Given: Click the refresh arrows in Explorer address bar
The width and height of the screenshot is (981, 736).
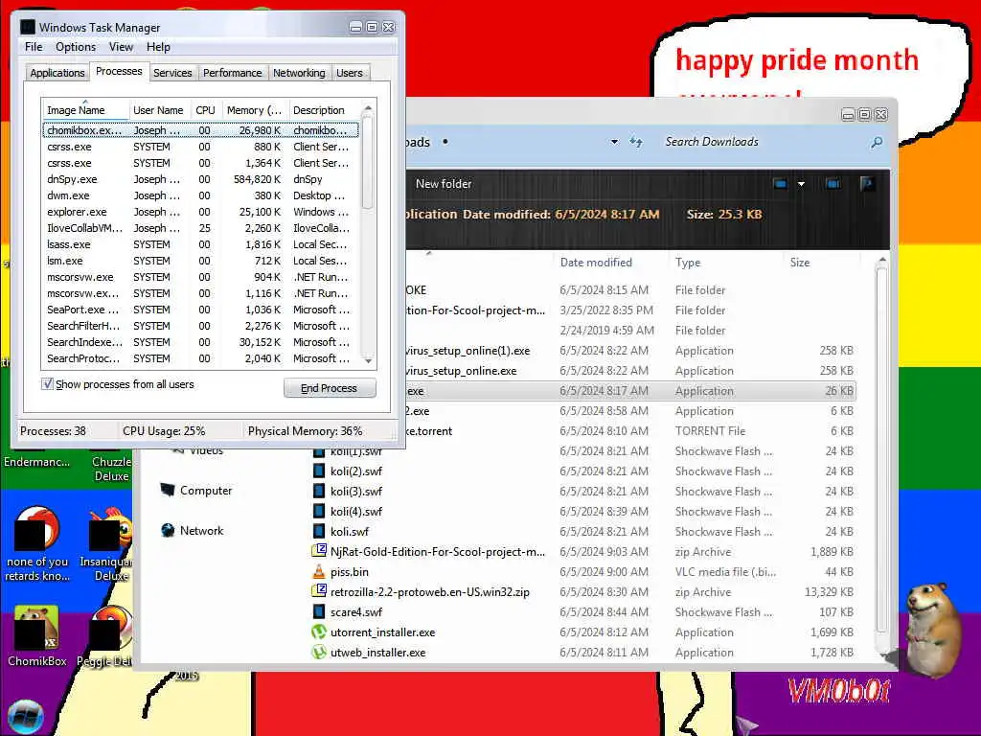Looking at the screenshot, I should [636, 142].
